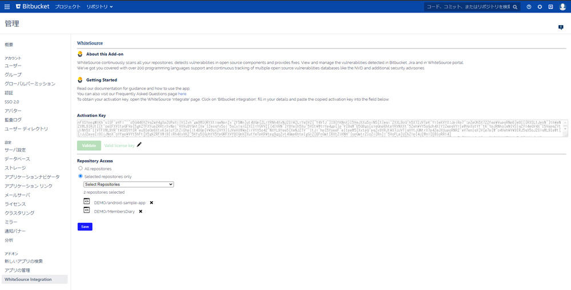Open 認証 in the sidebar

pos(9,93)
